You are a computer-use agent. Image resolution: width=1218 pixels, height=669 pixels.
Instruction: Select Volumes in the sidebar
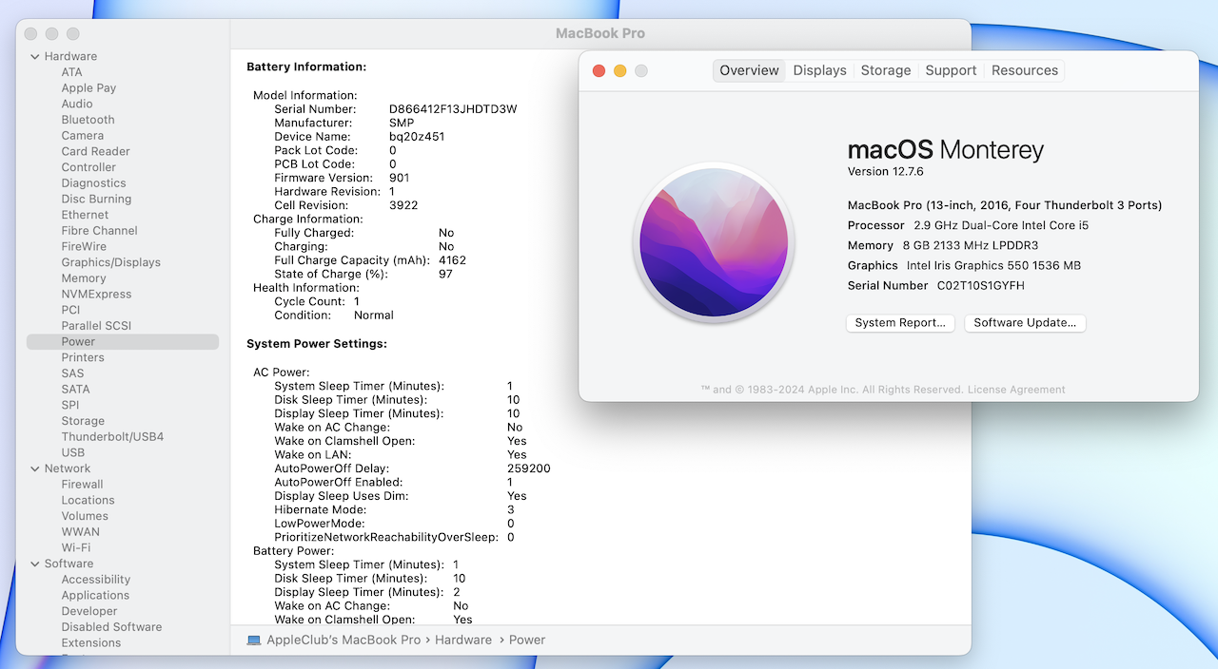point(85,516)
